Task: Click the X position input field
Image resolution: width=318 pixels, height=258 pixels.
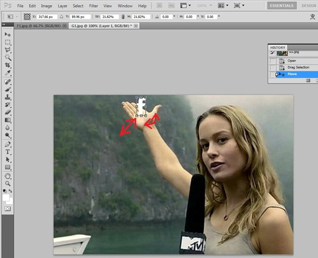Action: tap(47, 16)
